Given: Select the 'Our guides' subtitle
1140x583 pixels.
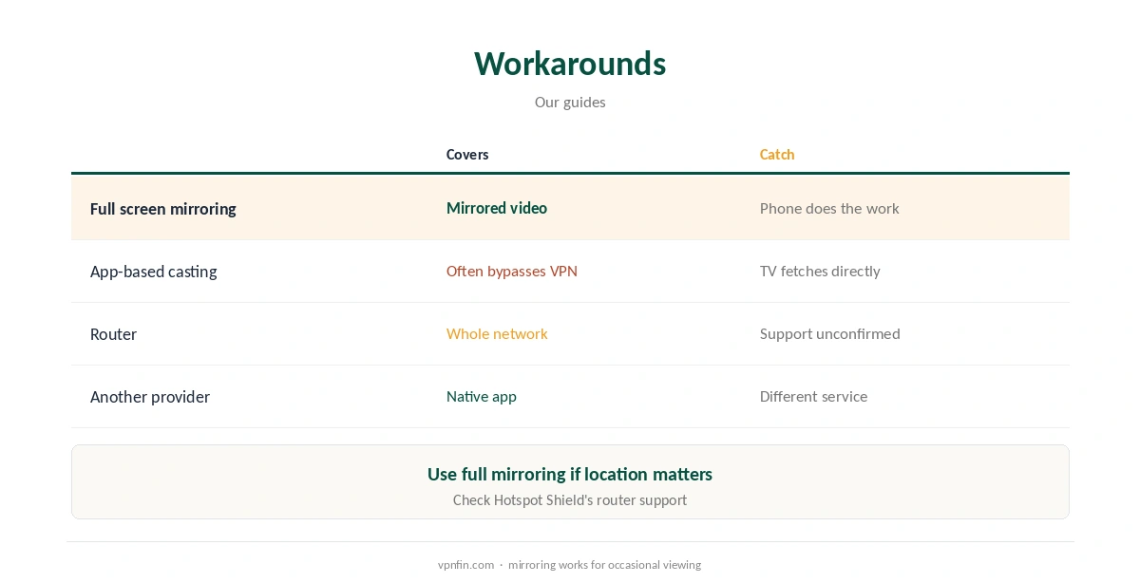Looking at the screenshot, I should [570, 103].
